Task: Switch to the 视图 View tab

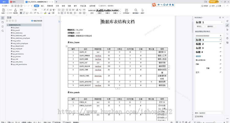Action: (69, 6)
